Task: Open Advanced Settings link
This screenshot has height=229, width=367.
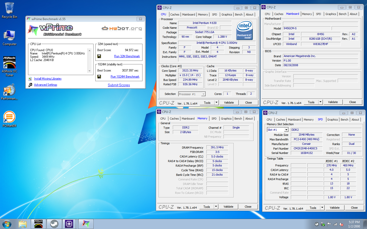Action: click(46, 85)
